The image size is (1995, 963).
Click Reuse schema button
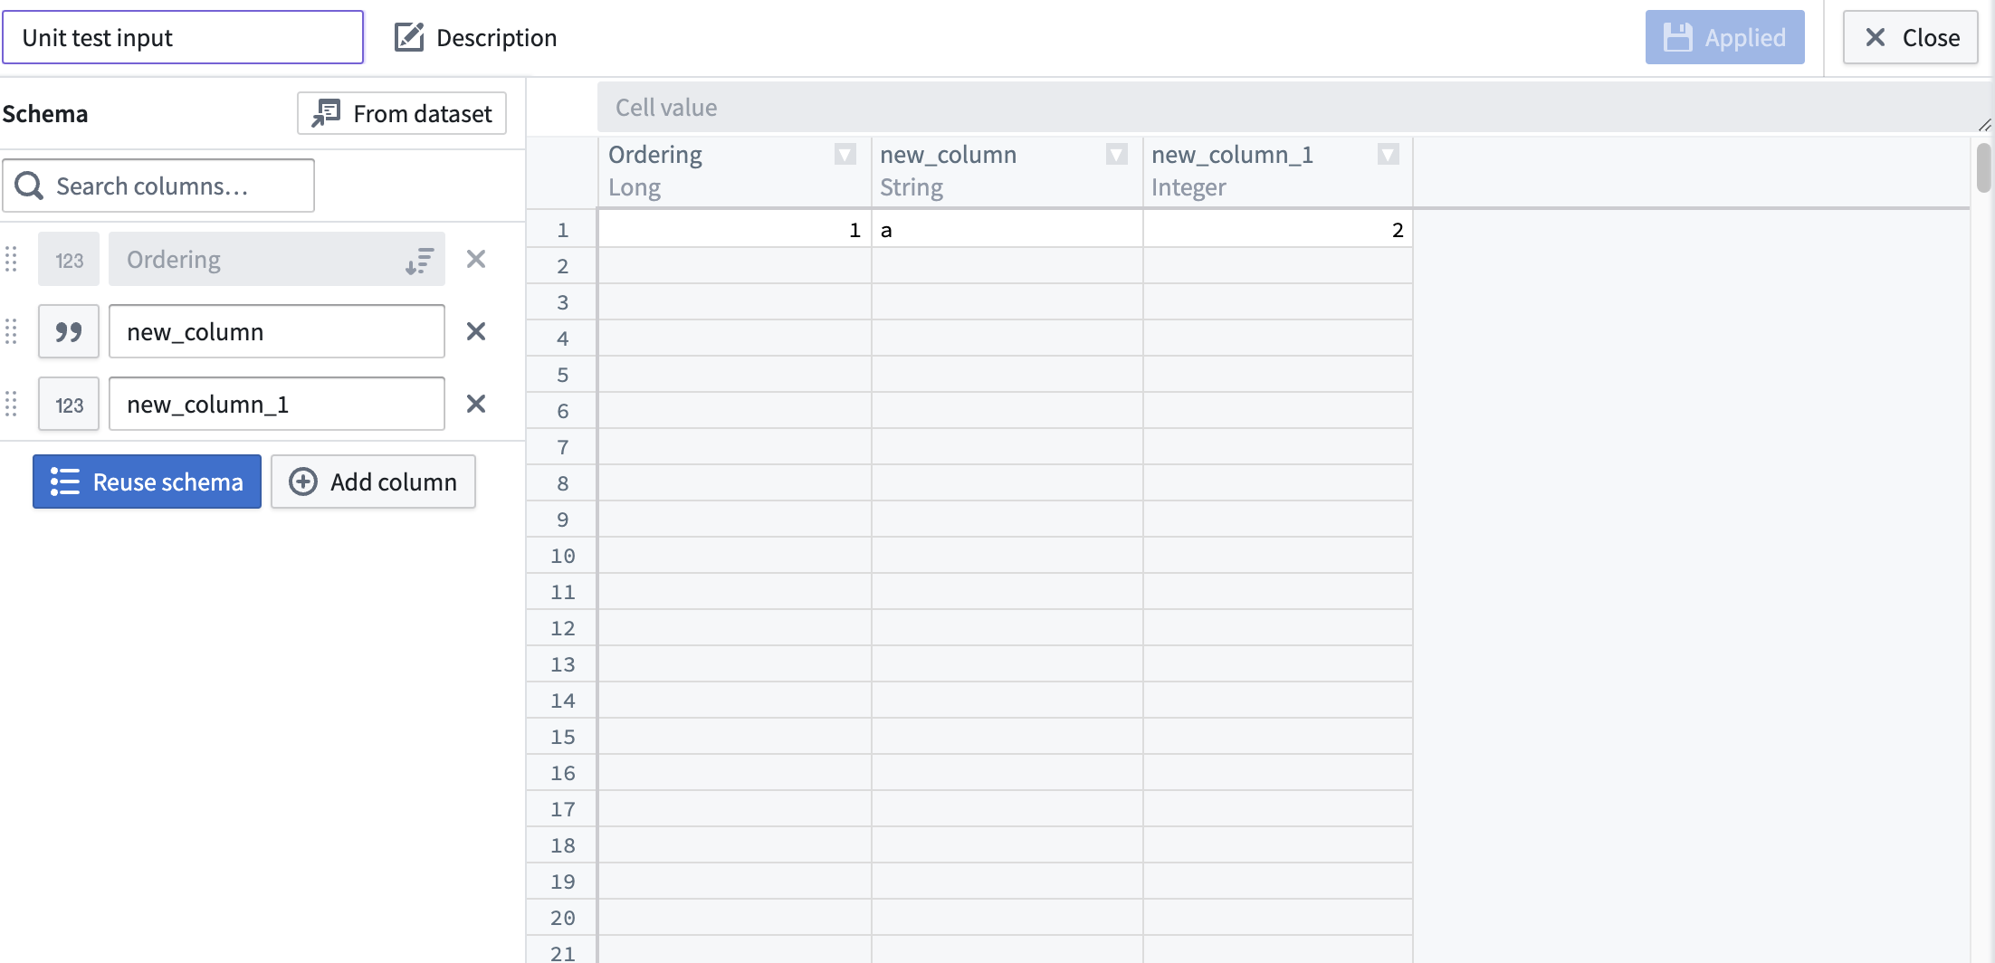pos(147,481)
